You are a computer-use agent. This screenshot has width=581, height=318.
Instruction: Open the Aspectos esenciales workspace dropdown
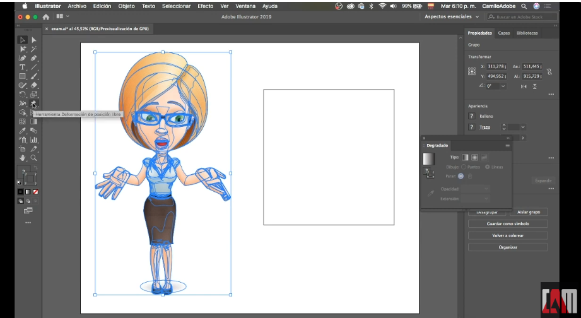coord(452,16)
